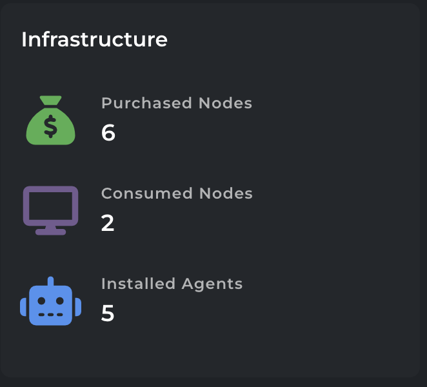
Task: Click the Installed Agents label
Action: click(x=172, y=284)
